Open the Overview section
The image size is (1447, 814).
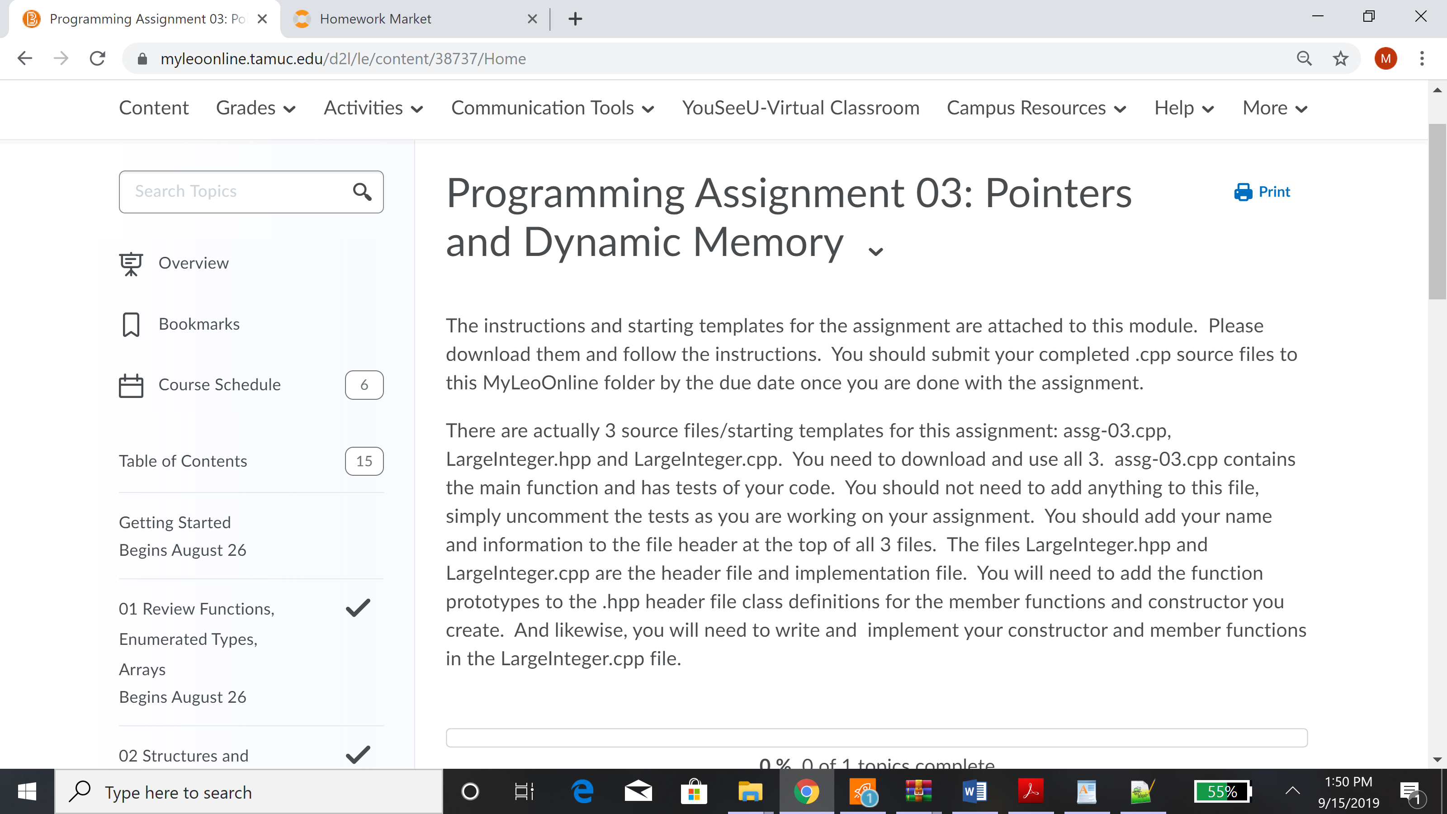193,264
